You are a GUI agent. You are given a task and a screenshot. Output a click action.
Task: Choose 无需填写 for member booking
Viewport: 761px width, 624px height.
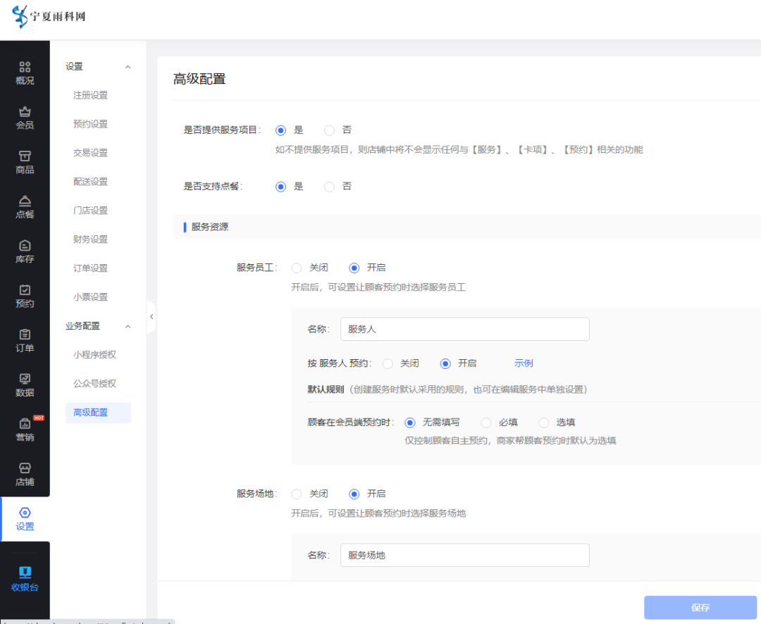[x=410, y=423]
